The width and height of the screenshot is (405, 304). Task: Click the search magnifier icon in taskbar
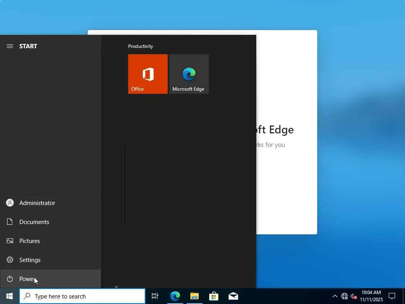pyautogui.click(x=27, y=296)
